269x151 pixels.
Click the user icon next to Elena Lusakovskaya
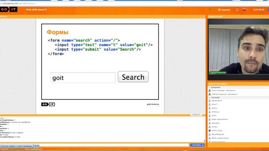[x=209, y=138]
